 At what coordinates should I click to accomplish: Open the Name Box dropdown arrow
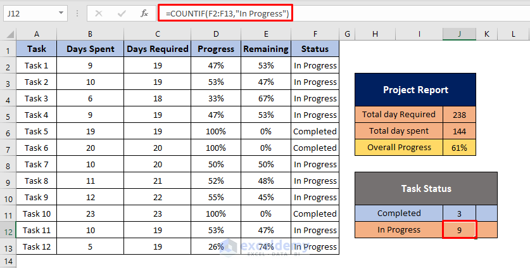pyautogui.click(x=61, y=13)
